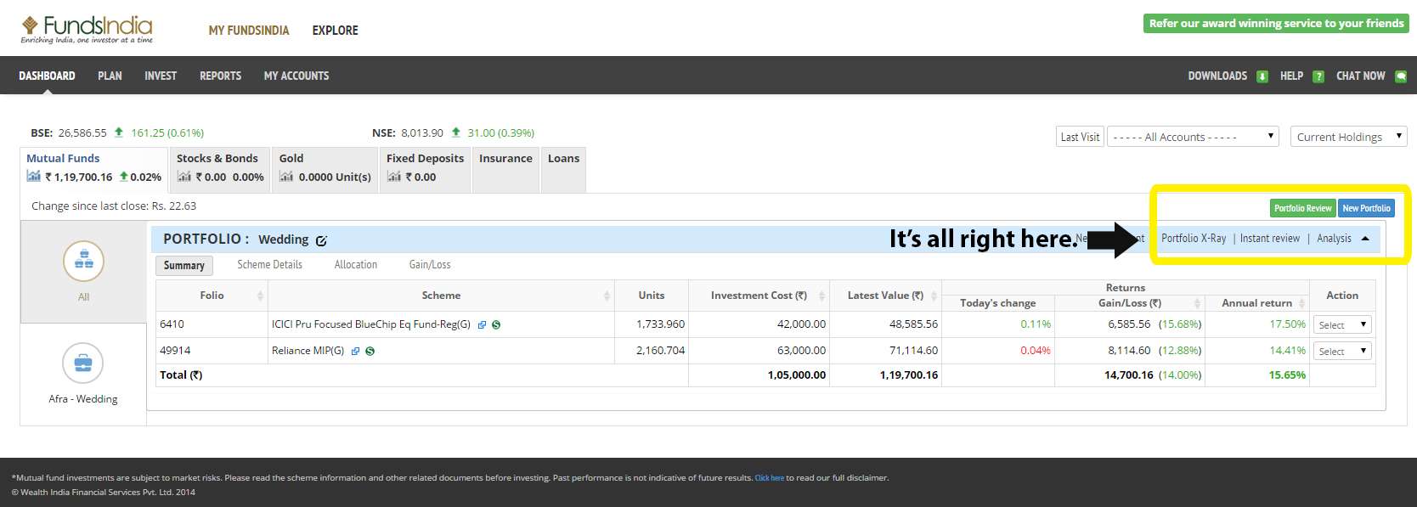Click the ICICI Pru Focused BlueChip scheme name
Image resolution: width=1417 pixels, height=507 pixels.
point(371,324)
